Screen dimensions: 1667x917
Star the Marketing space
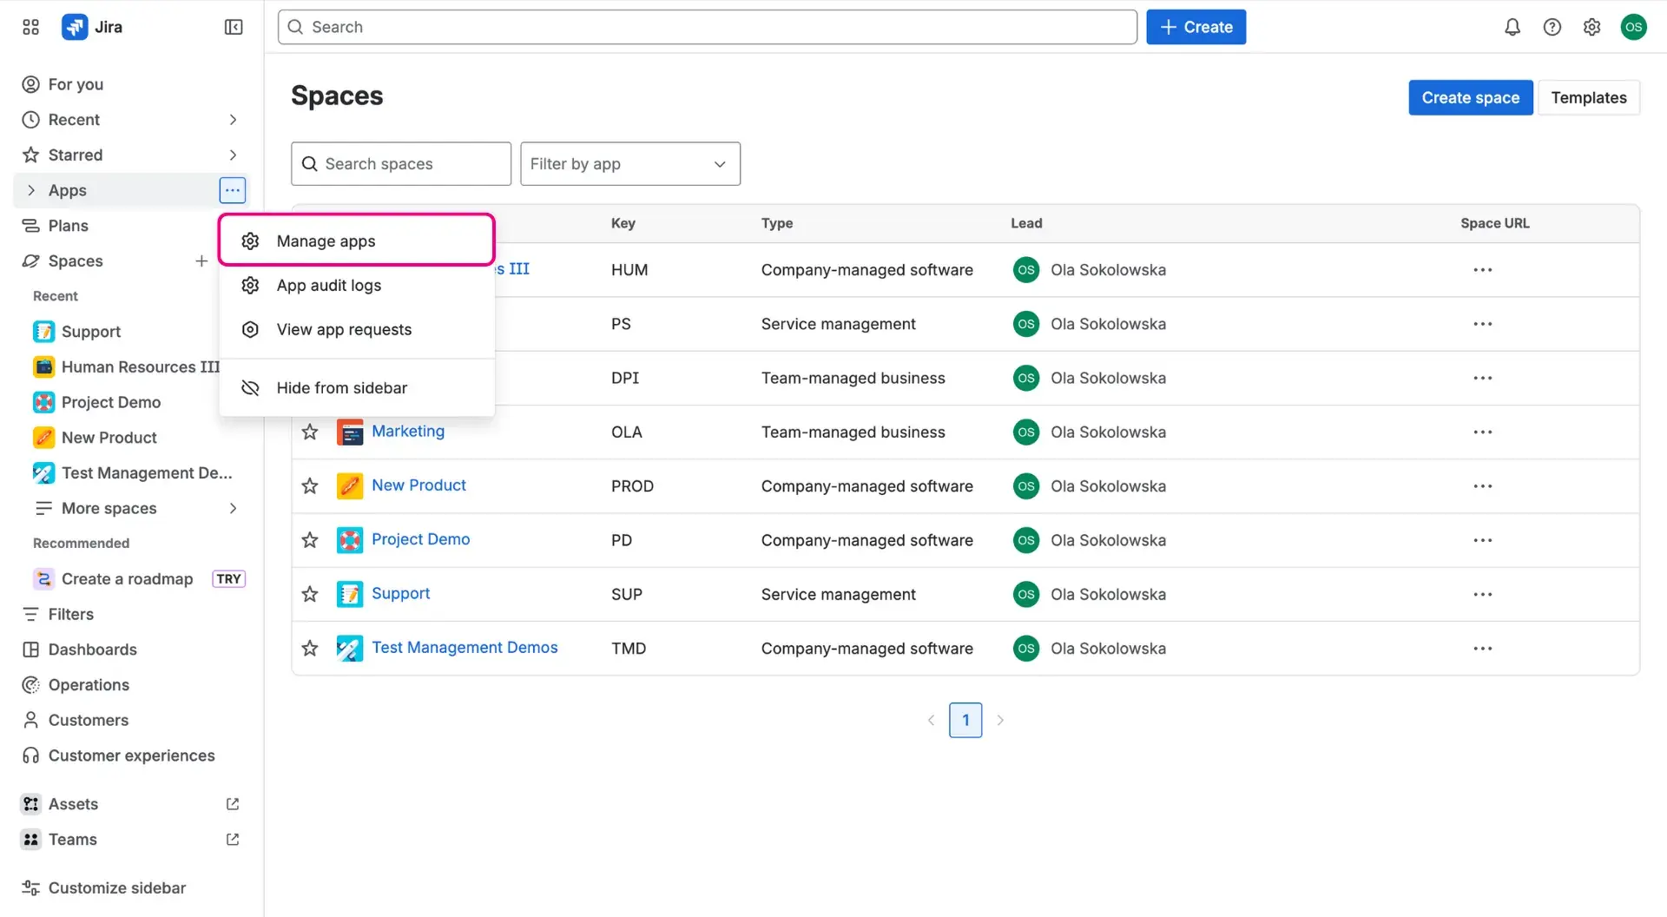tap(309, 432)
